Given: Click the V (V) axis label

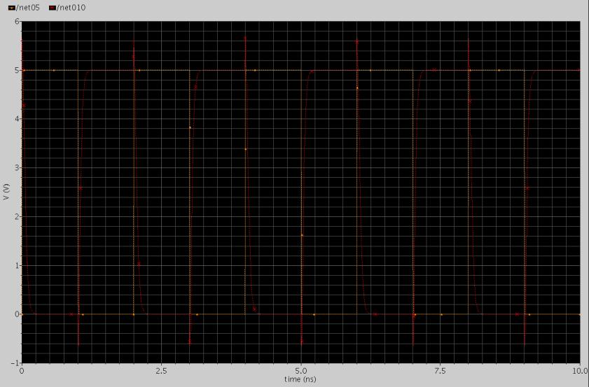Looking at the screenshot, I should pyautogui.click(x=6, y=192).
